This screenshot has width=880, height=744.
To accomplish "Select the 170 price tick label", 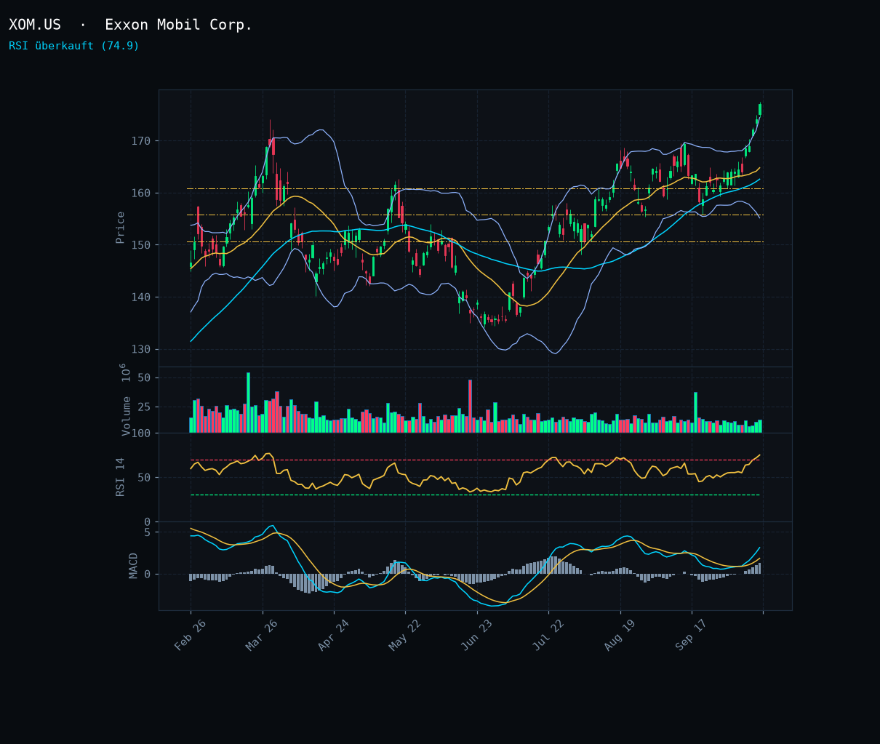I will [x=141, y=141].
